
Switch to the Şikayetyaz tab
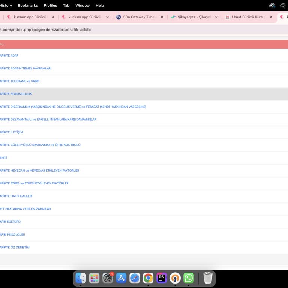click(193, 17)
